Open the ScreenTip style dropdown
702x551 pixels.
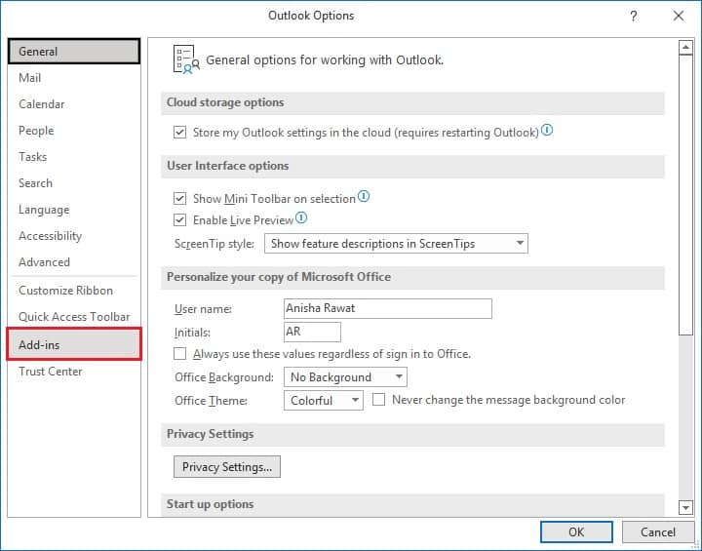396,243
